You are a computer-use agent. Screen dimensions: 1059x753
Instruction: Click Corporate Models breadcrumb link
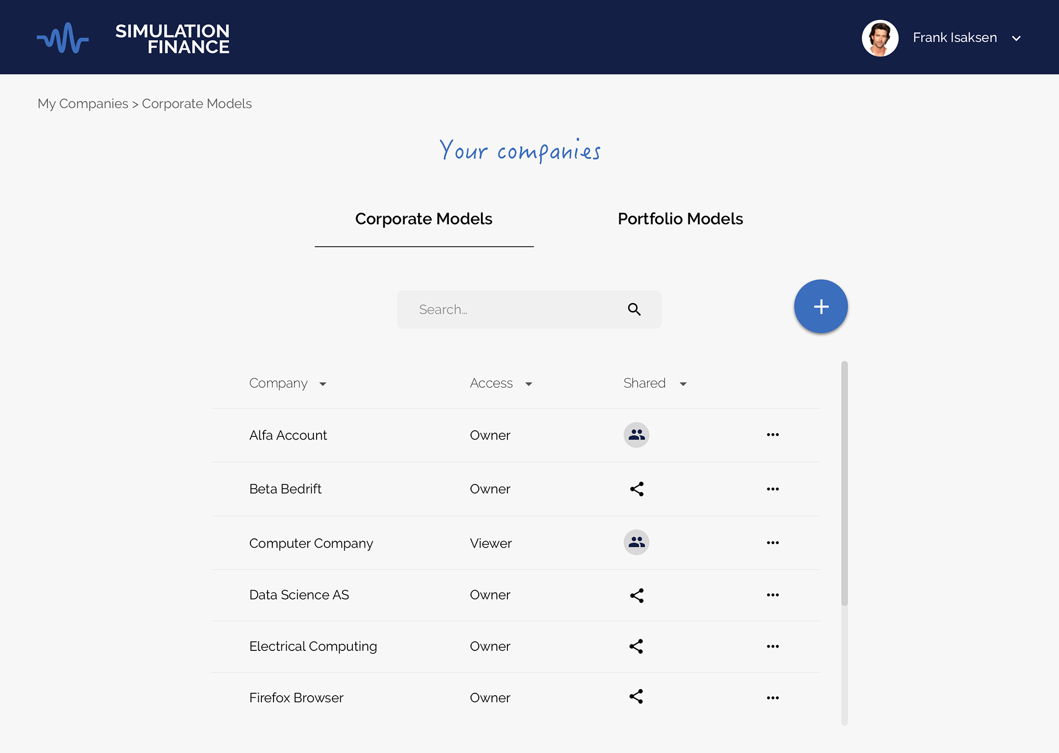pyautogui.click(x=197, y=104)
